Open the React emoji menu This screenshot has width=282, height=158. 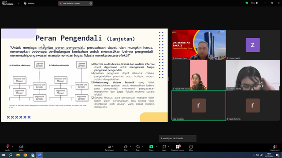click(x=138, y=147)
